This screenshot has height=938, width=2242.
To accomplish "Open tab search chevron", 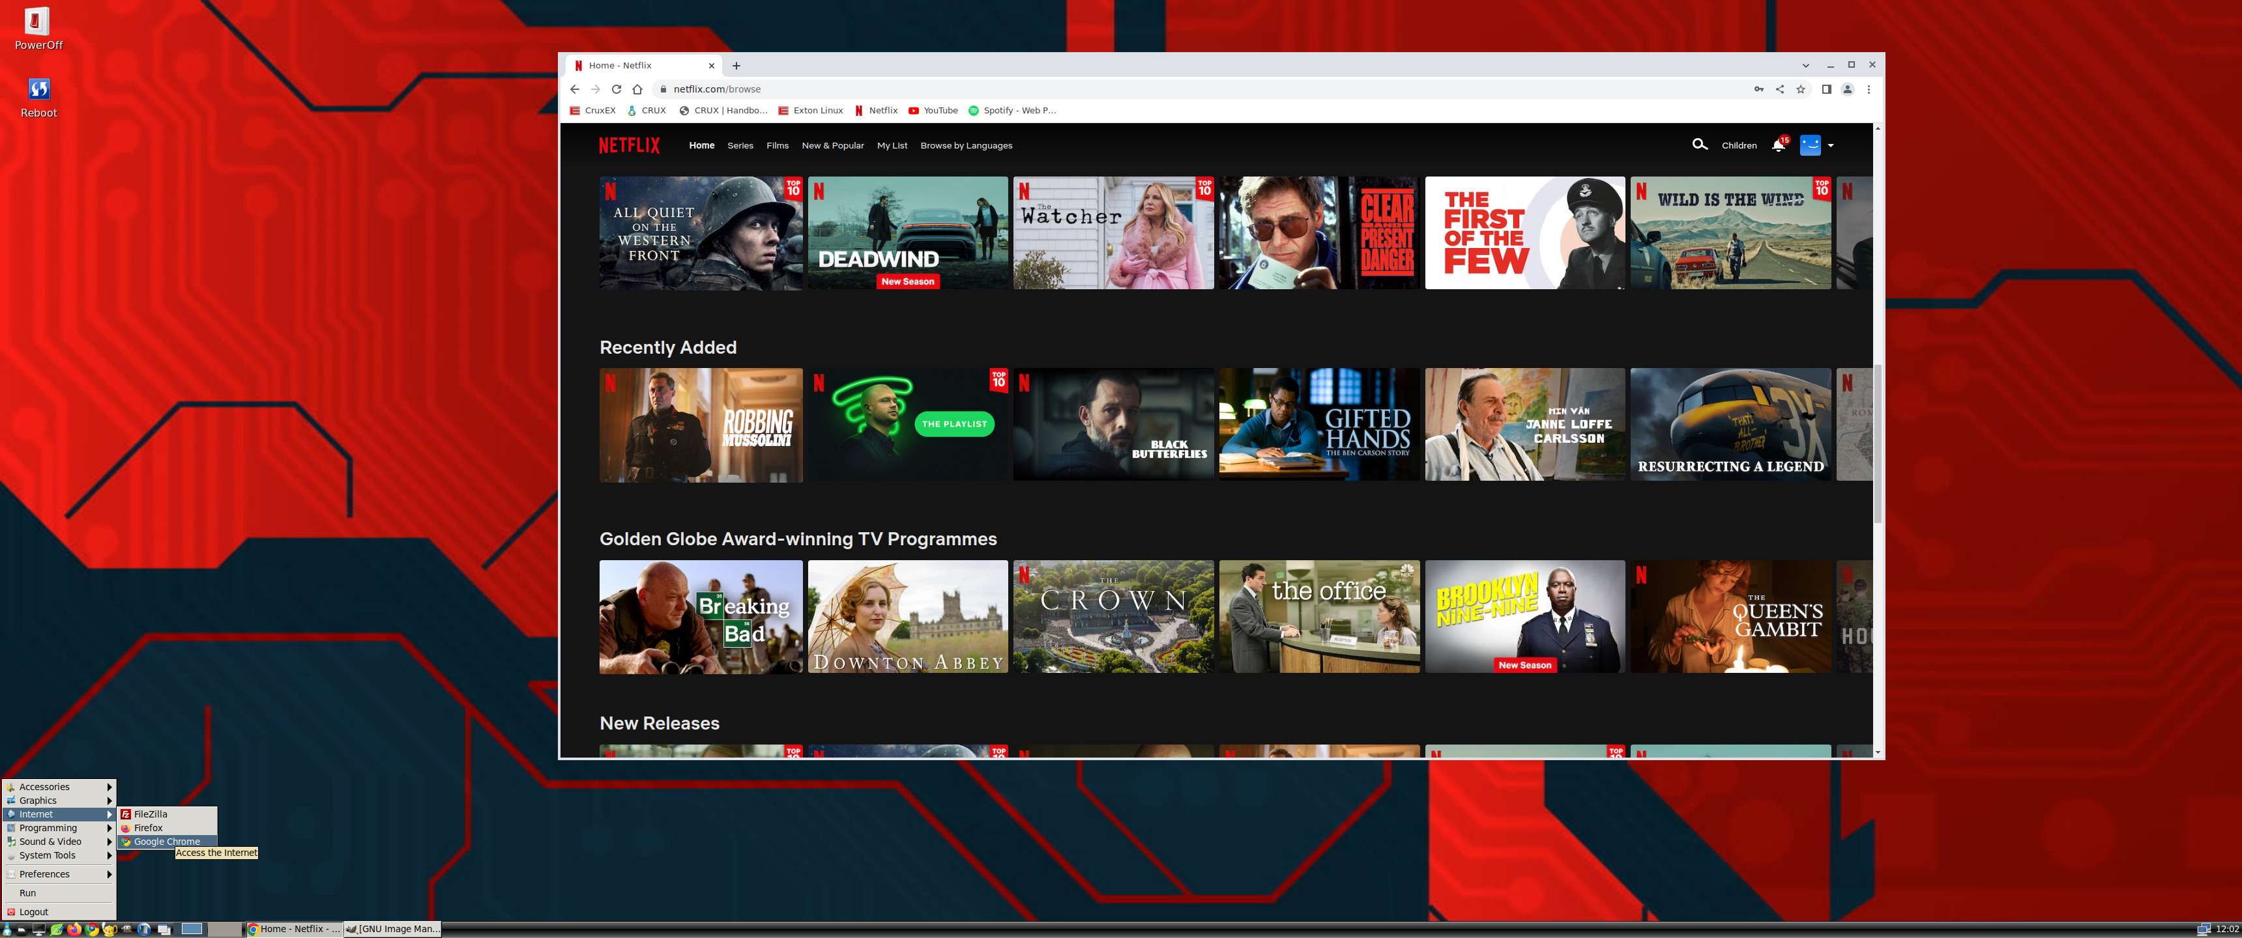I will [x=1805, y=65].
